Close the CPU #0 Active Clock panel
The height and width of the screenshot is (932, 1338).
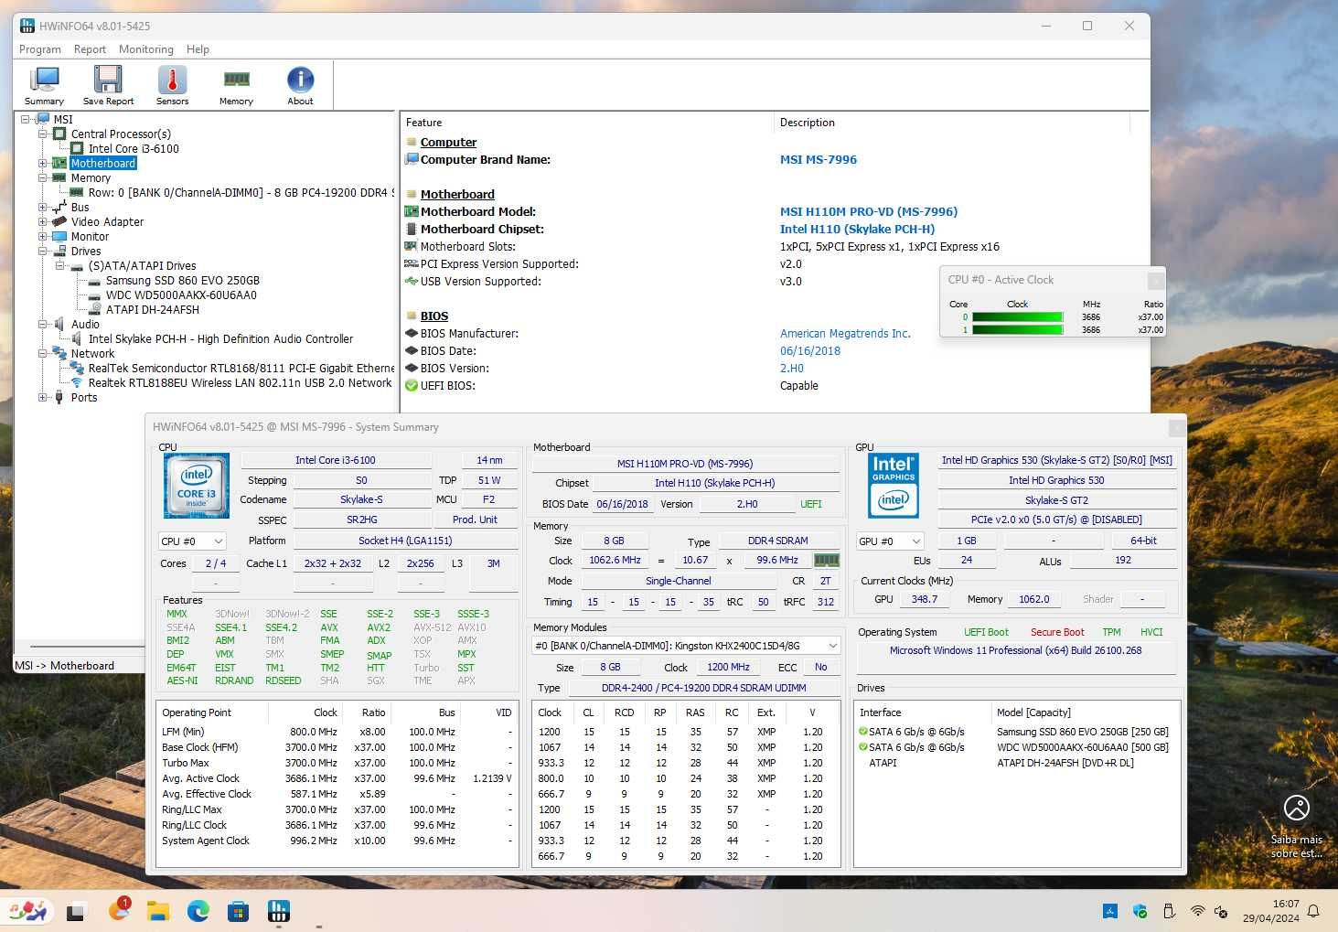[x=1156, y=280]
